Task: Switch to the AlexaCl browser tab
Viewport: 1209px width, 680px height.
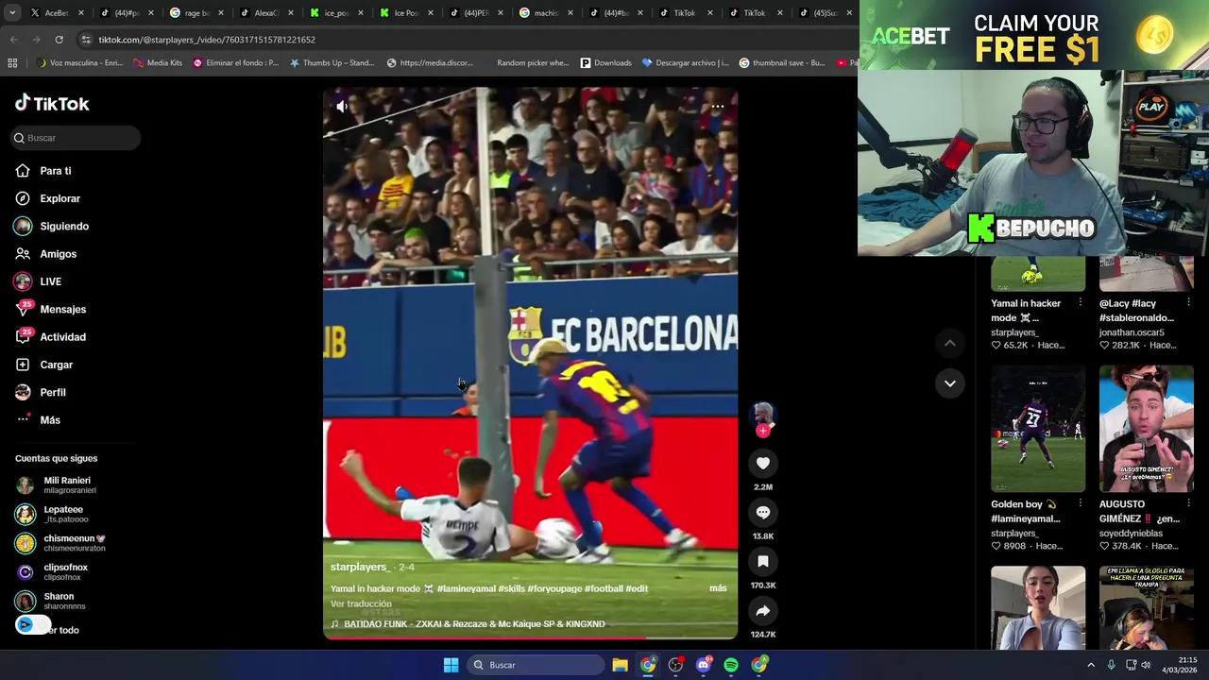Action: [x=260, y=13]
